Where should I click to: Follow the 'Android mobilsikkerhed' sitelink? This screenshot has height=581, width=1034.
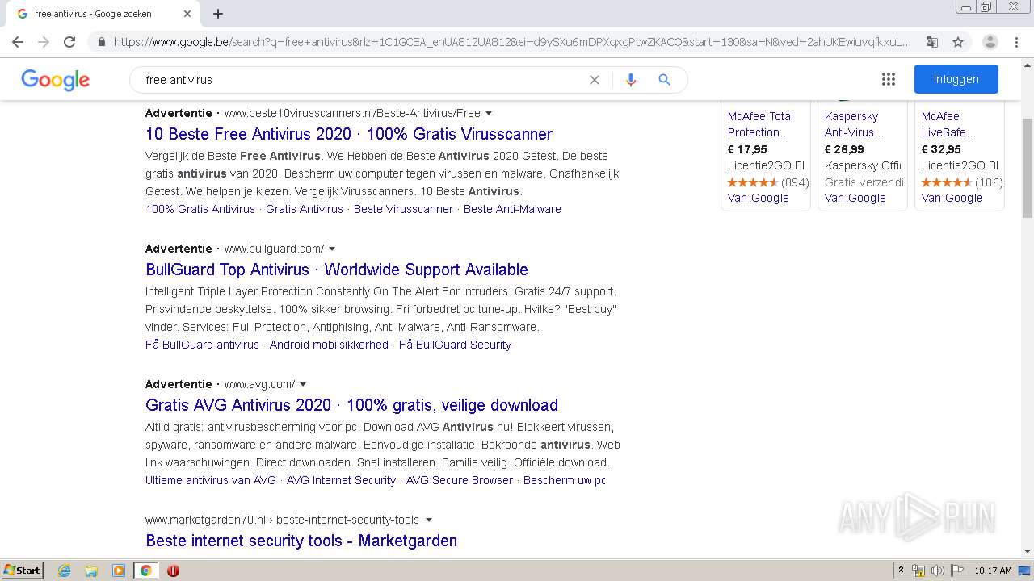(329, 345)
